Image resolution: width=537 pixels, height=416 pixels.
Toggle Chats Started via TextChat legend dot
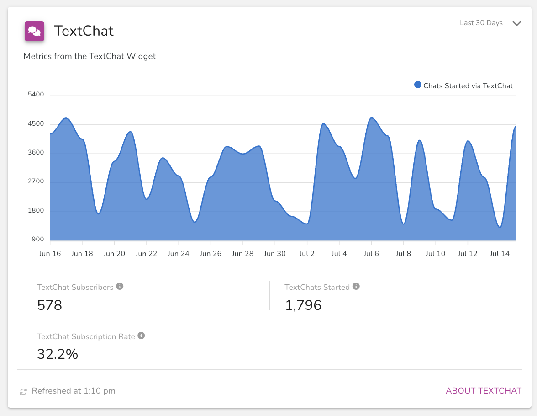417,85
